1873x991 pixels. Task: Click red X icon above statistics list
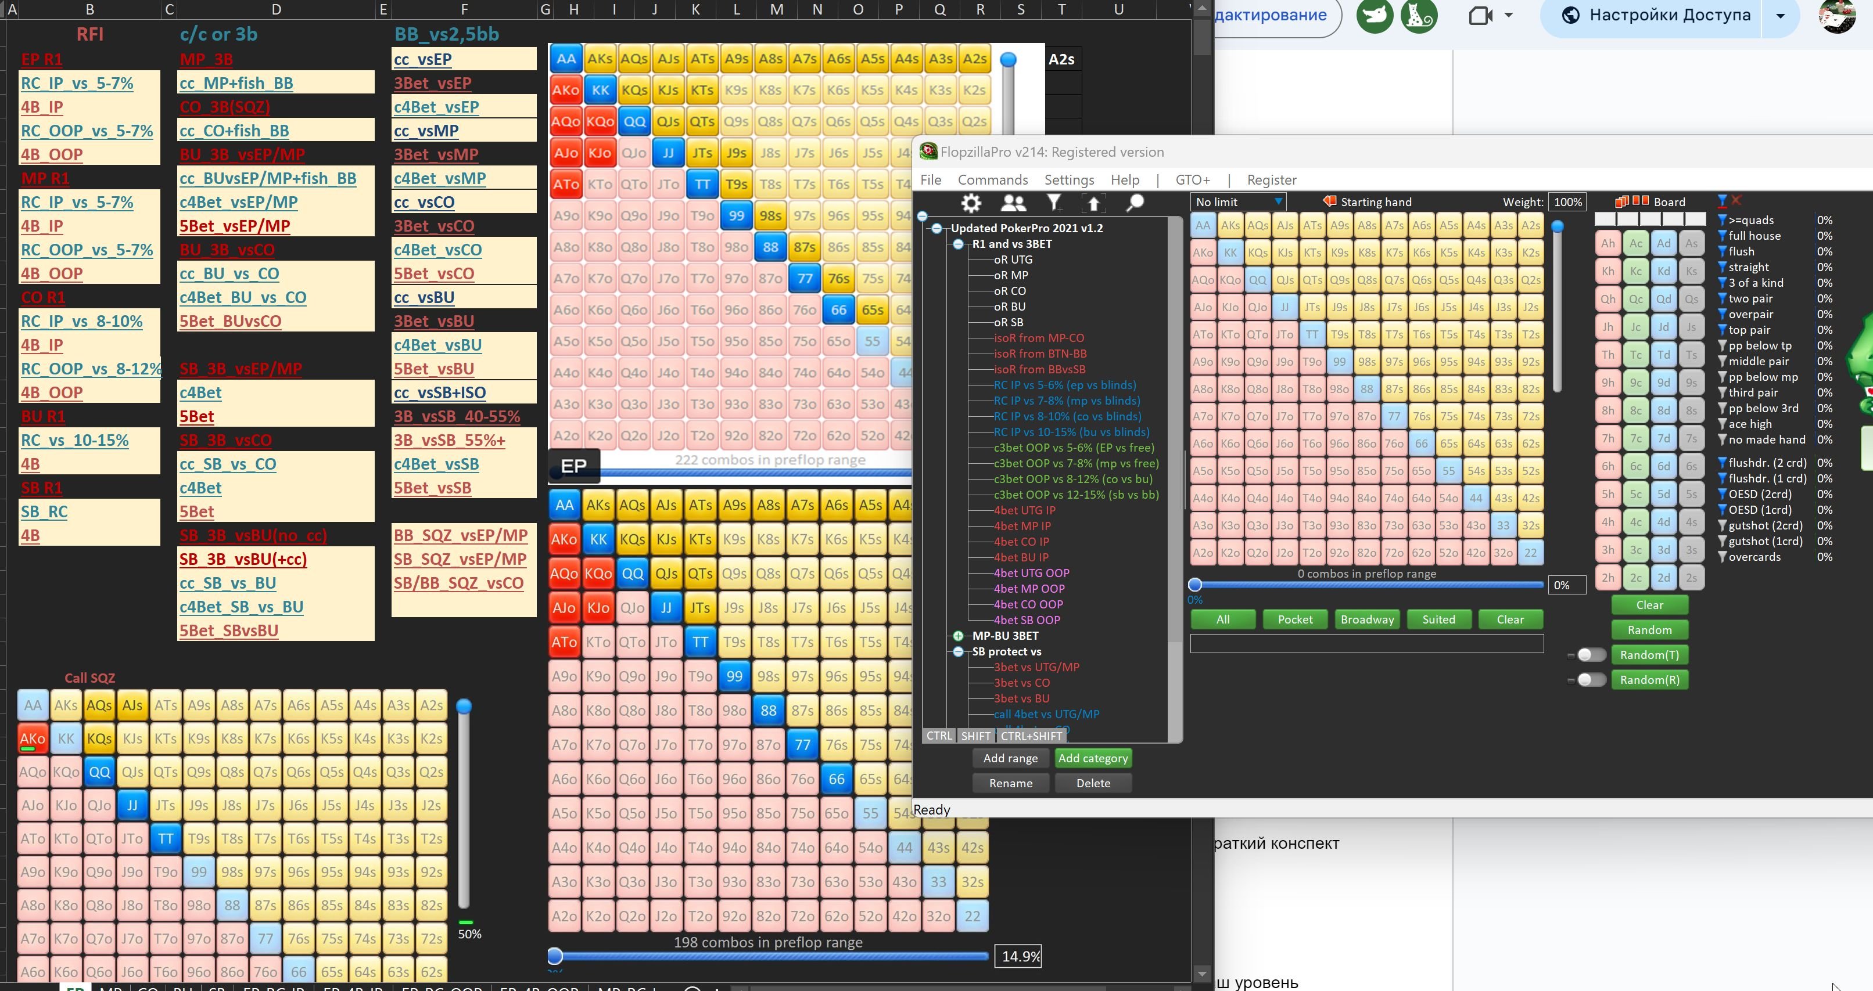coord(1736,200)
